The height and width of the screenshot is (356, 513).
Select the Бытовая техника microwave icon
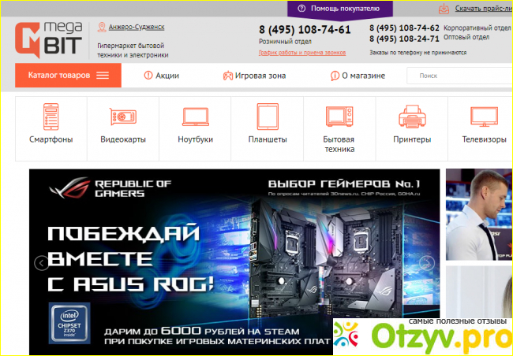(x=339, y=118)
